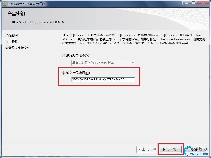Screen dimensions: 211x158
Task: Minimize the SQL Server 2008 setup window
Action: 187,3
